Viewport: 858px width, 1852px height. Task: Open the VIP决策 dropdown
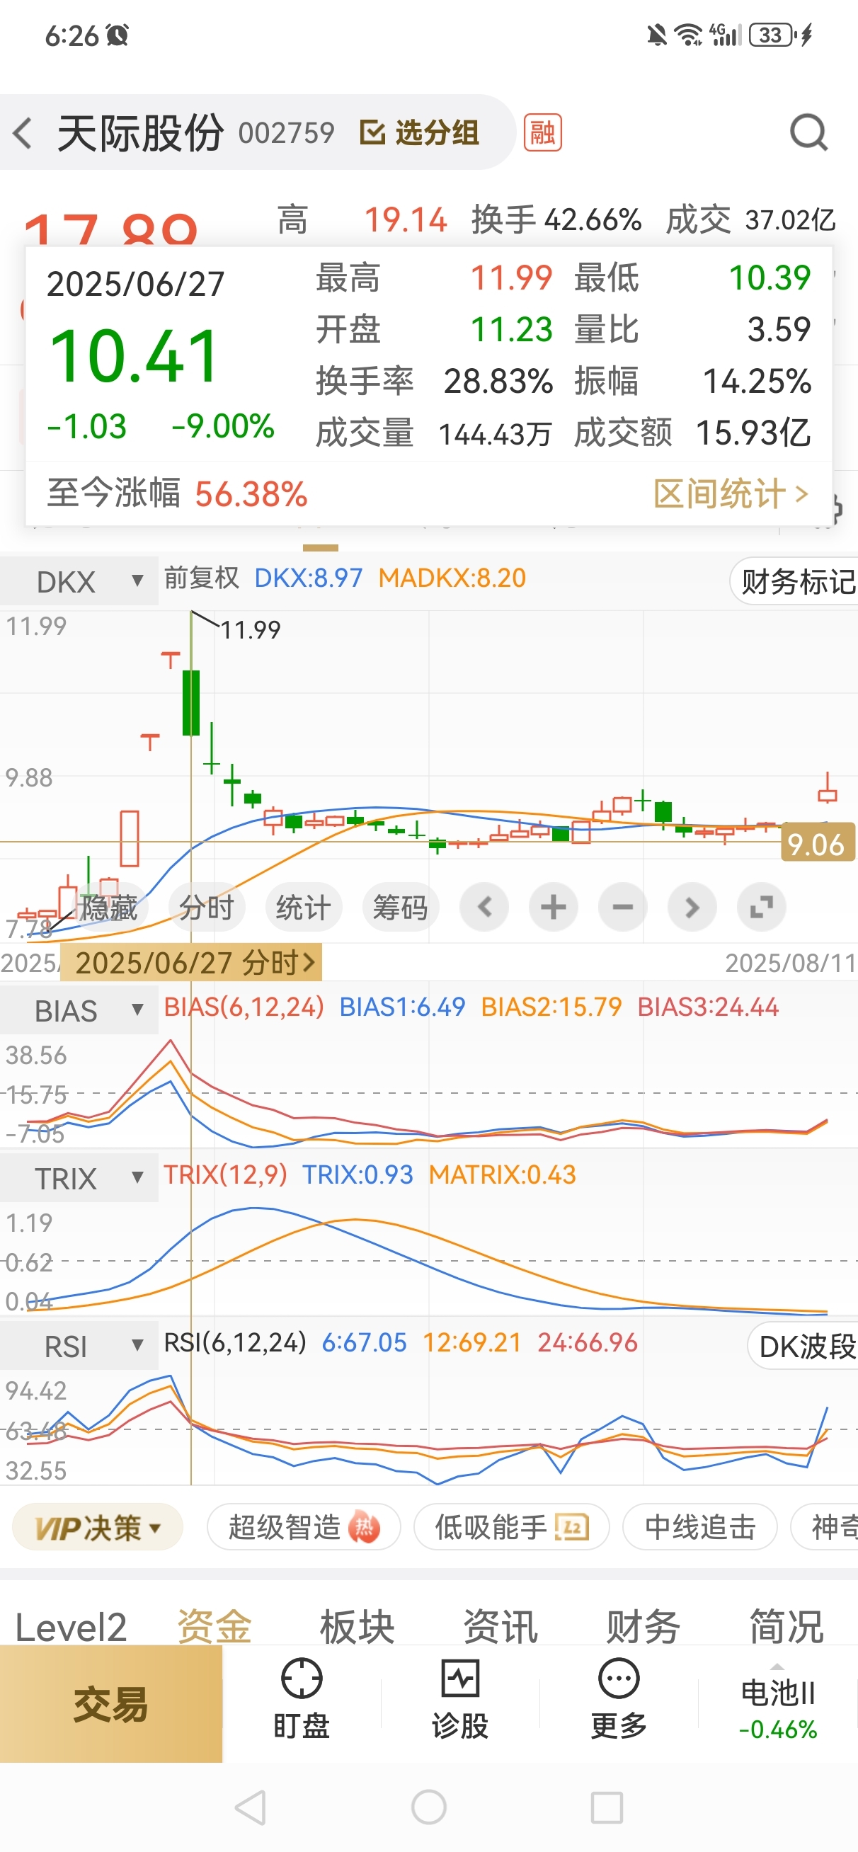pos(98,1527)
